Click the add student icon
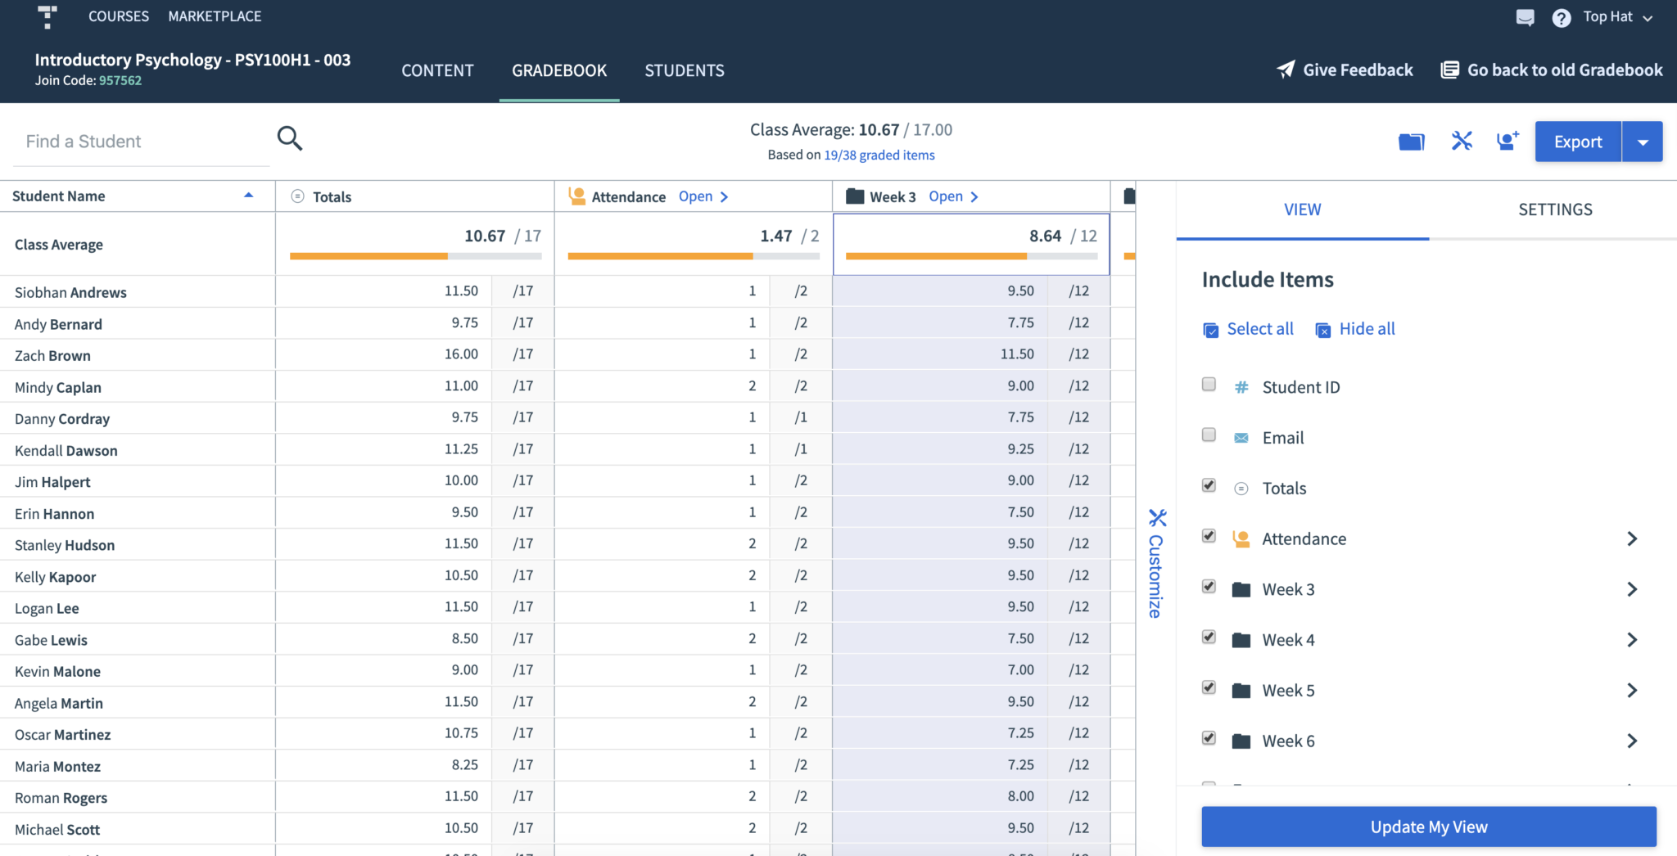The image size is (1677, 856). 1507,141
